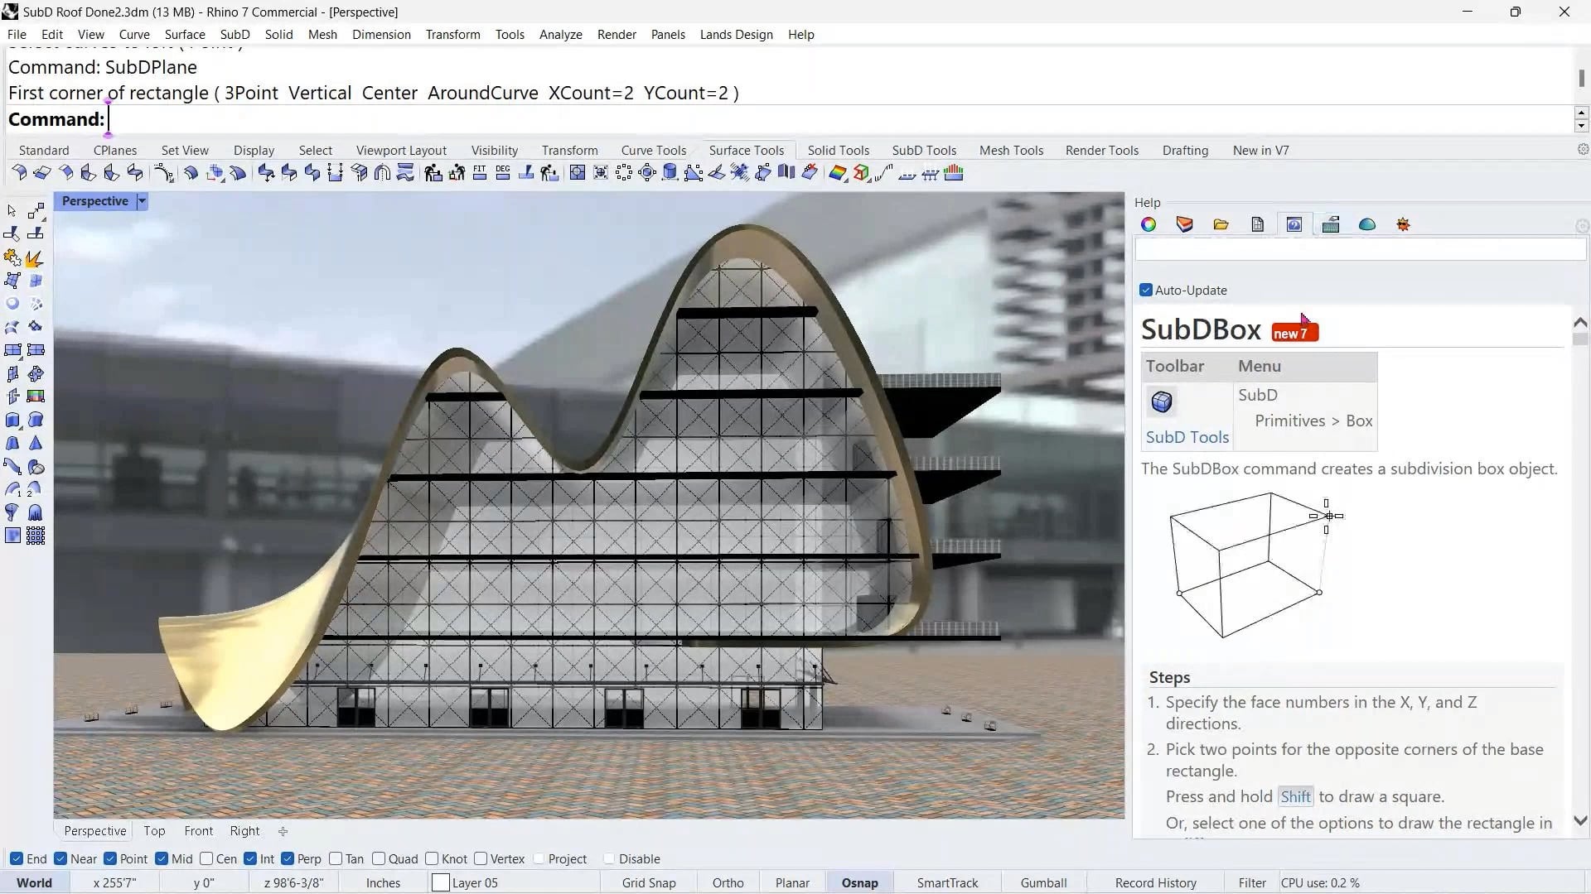Click the Vertical option in the command line
Image resolution: width=1591 pixels, height=894 pixels.
[320, 93]
